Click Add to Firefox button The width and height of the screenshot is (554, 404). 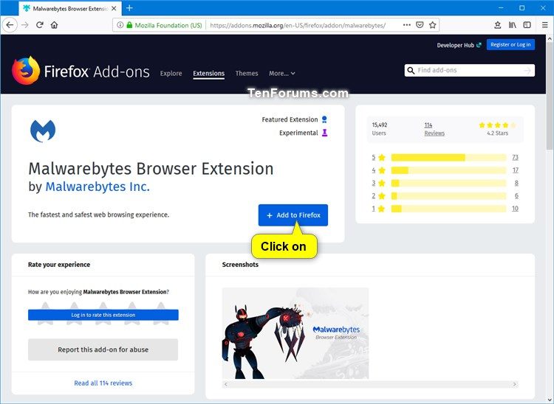click(x=293, y=215)
